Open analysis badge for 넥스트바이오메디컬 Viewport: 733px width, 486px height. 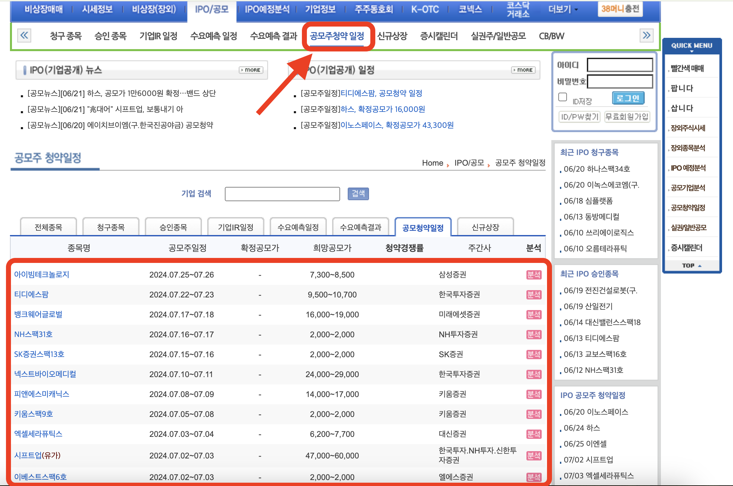(534, 374)
